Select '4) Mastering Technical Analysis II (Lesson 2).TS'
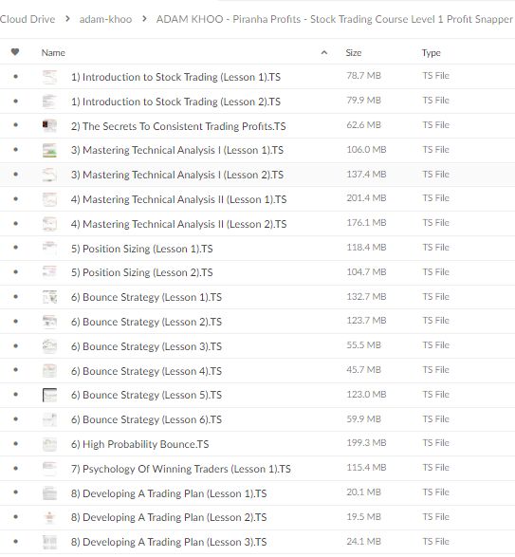This screenshot has width=515, height=557. tap(178, 224)
